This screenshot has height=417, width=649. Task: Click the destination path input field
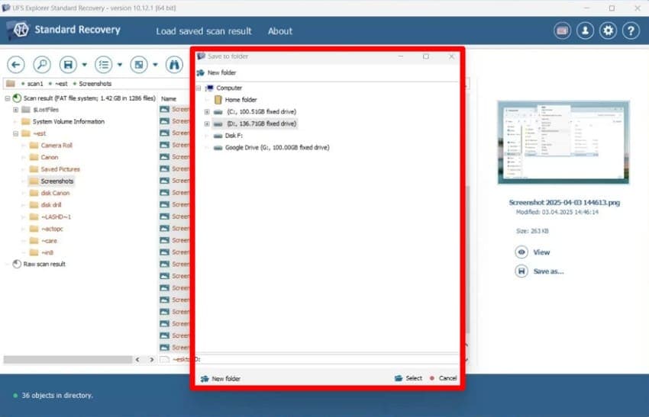(x=327, y=359)
